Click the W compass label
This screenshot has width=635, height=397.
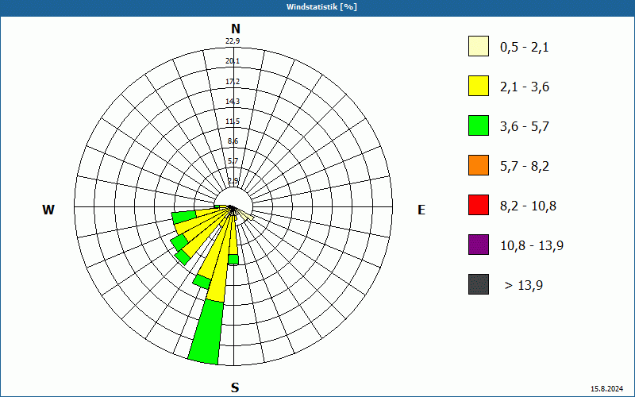(48, 210)
